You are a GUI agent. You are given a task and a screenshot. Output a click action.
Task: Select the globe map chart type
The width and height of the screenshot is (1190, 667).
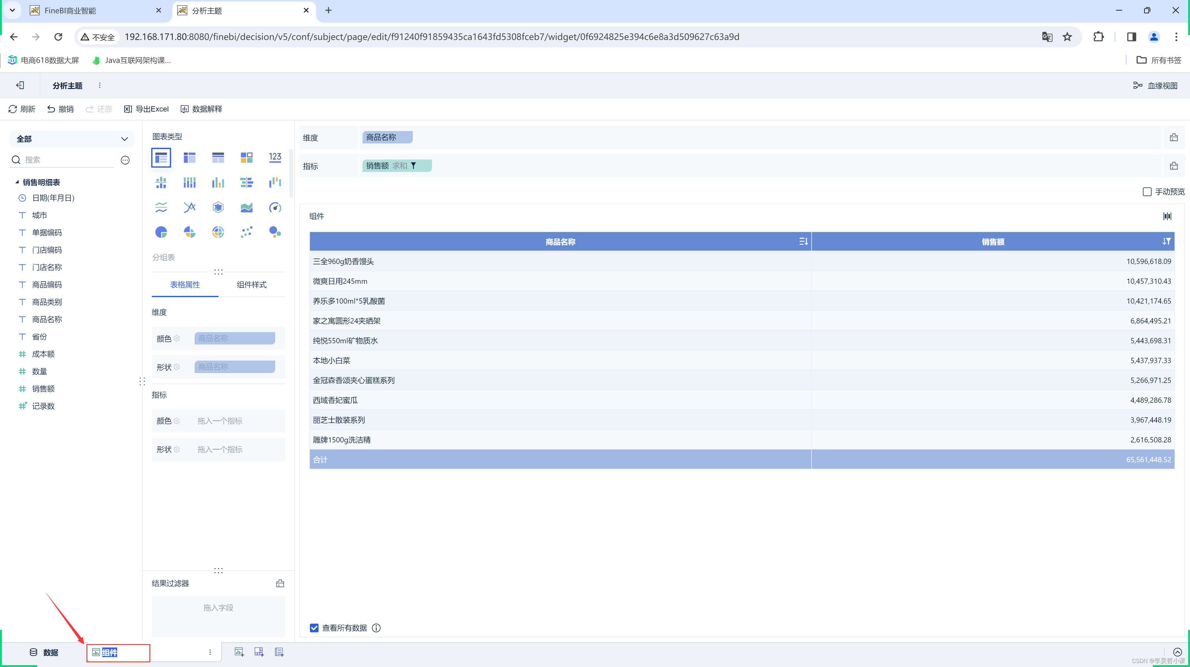[218, 232]
